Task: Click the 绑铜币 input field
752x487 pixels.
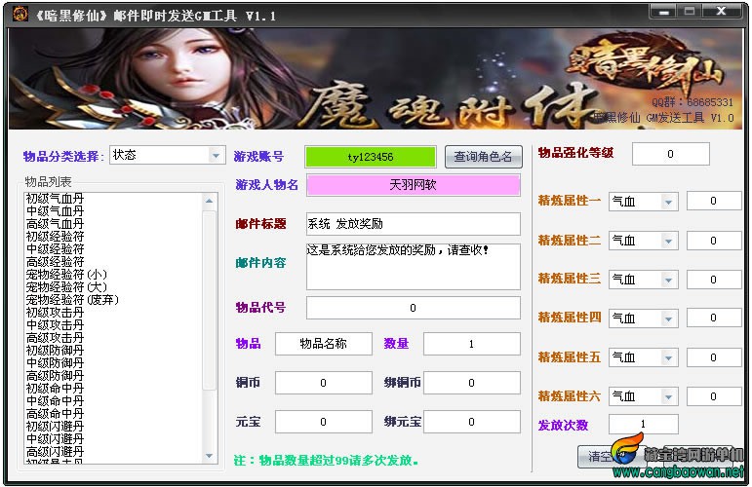Action: tap(471, 383)
